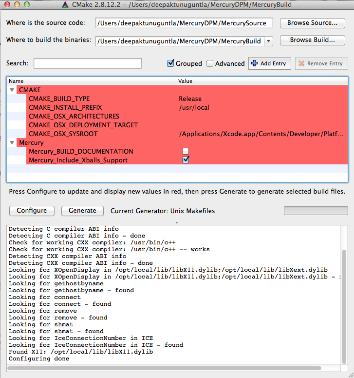Click the 'Configuring done' log line
The image size is (354, 378).
(39, 358)
